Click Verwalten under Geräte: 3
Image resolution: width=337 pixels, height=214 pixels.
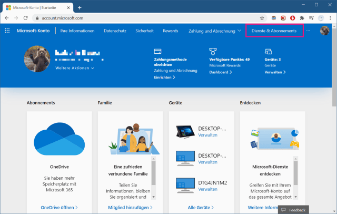tap(275, 72)
